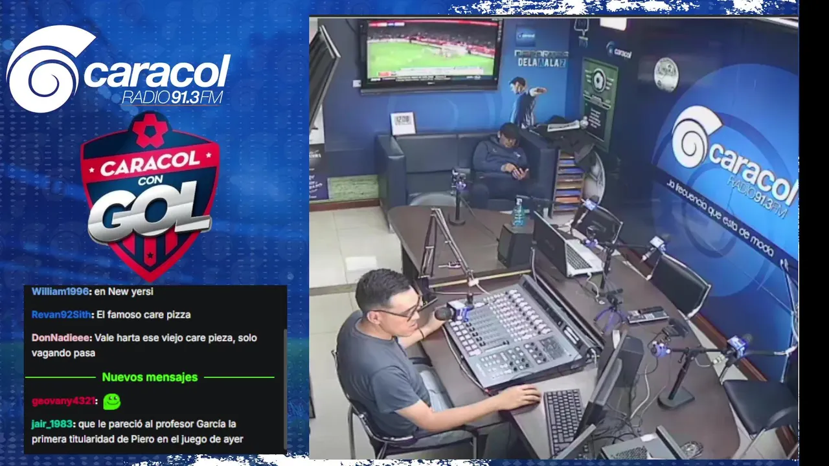
Task: Click message about 'profesor García'
Action: click(137, 432)
